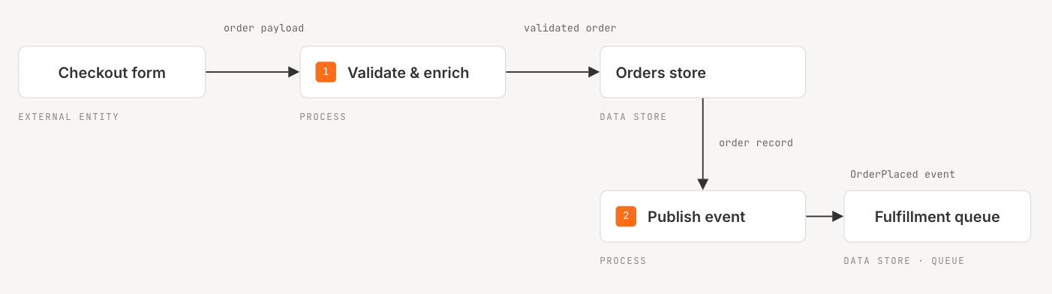
Task: Click the OrderPlaced event flow label
Action: click(903, 174)
